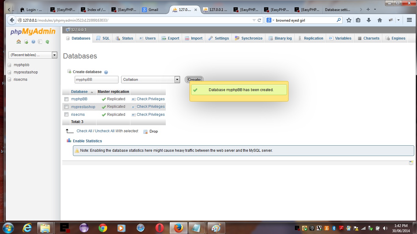Check the risecms database checkbox

(x=66, y=115)
